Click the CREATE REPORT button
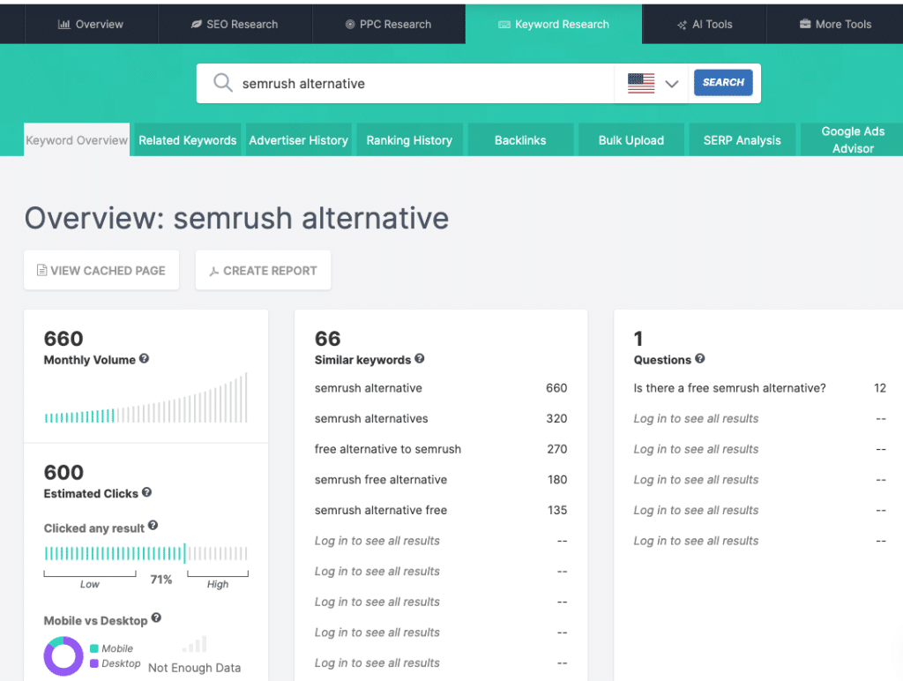Screen dimensions: 903x681 tap(263, 270)
